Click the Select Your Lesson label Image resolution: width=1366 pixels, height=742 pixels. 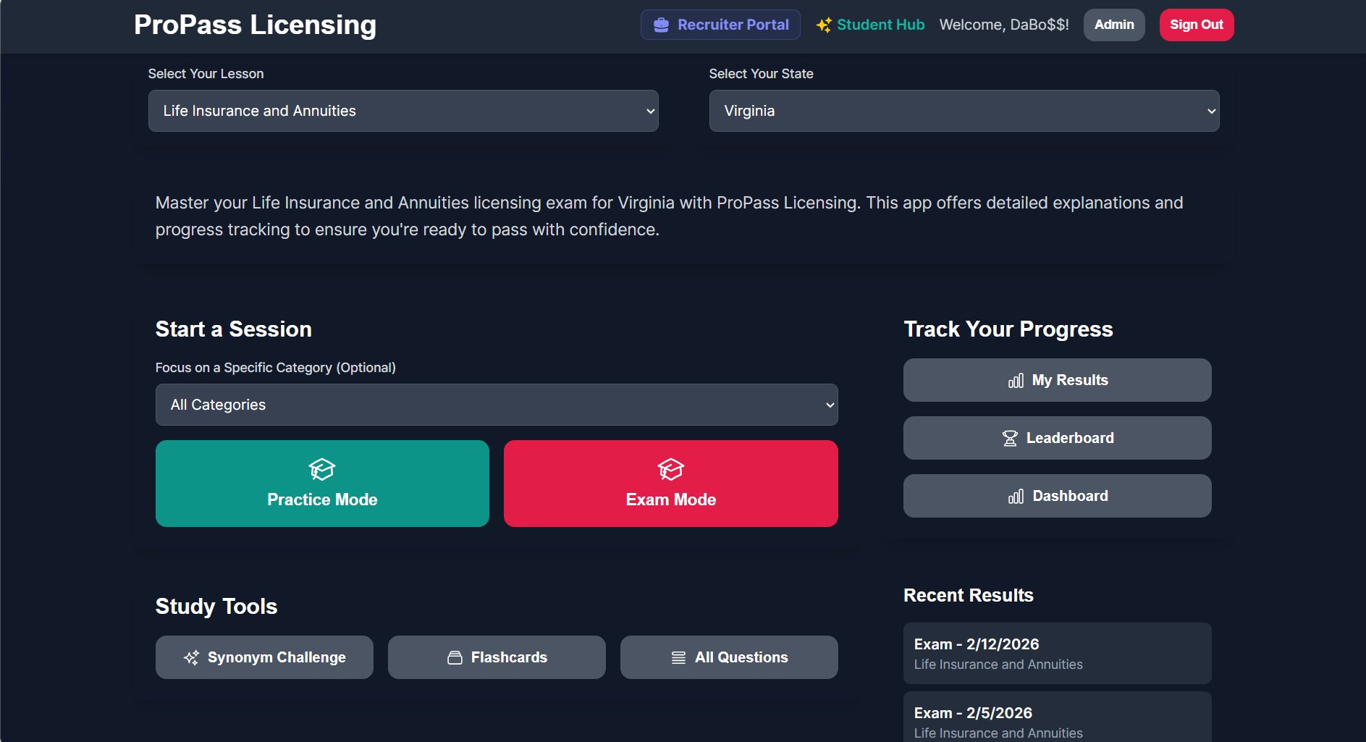(x=206, y=74)
